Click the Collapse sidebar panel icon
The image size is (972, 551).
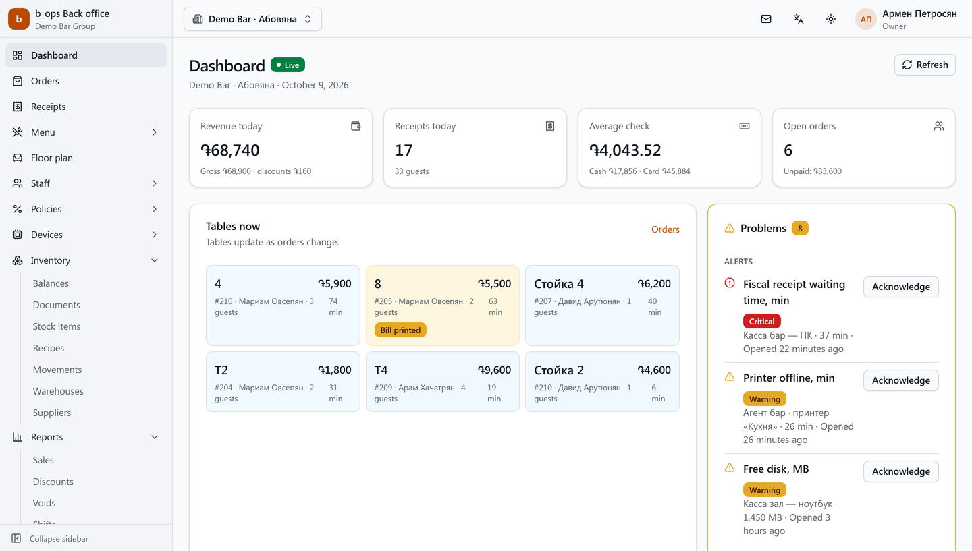pos(16,539)
